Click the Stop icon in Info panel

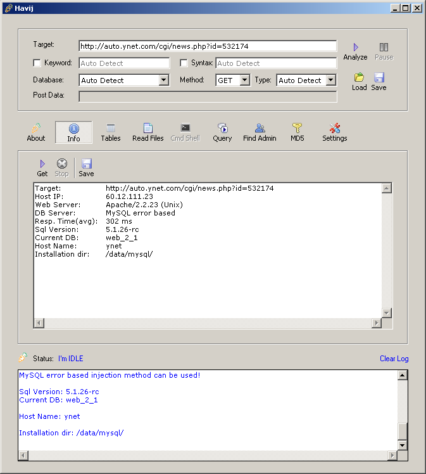tap(62, 163)
